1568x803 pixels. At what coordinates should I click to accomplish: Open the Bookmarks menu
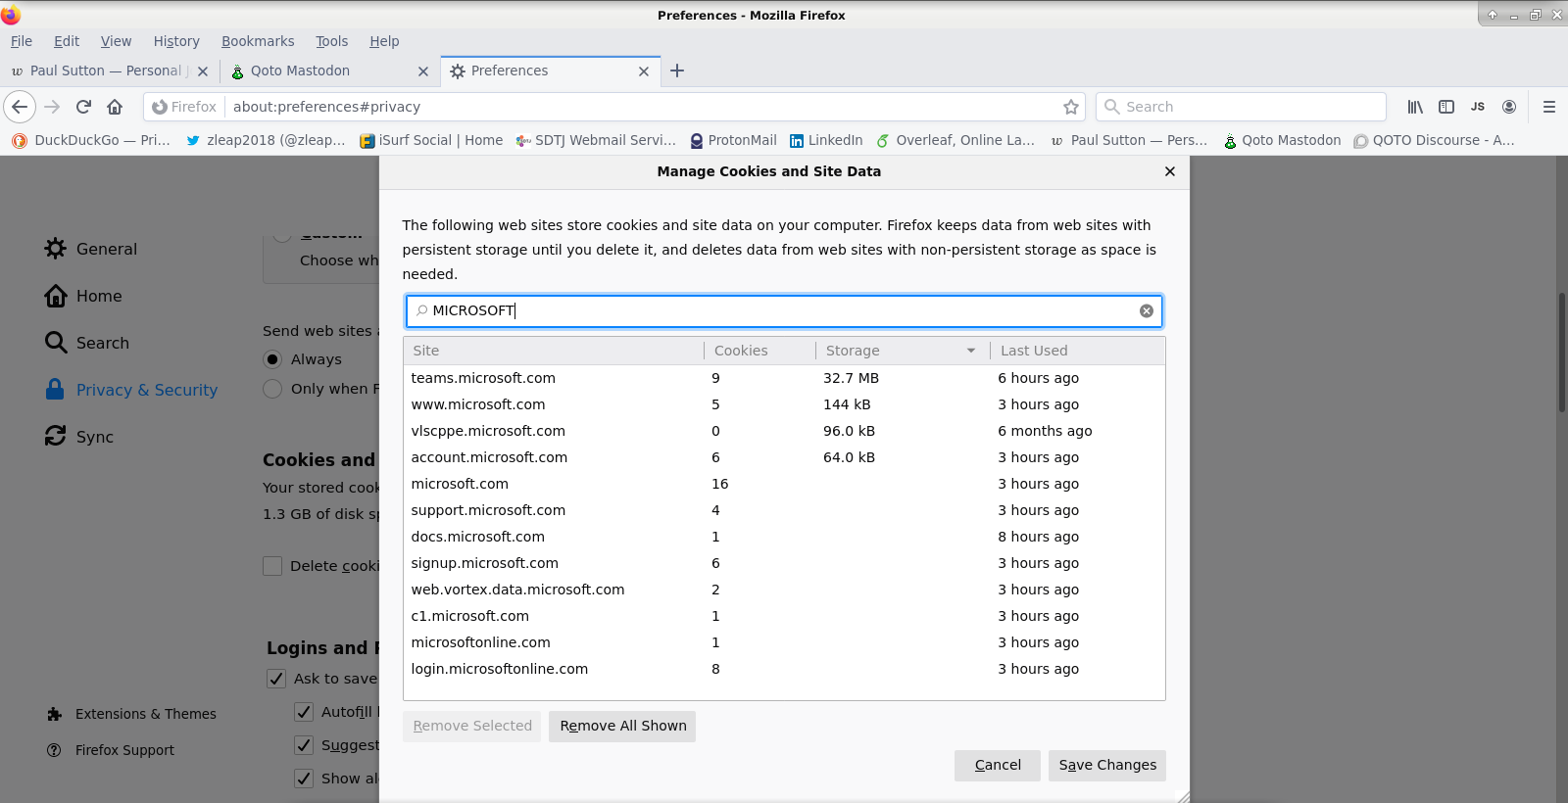258,41
